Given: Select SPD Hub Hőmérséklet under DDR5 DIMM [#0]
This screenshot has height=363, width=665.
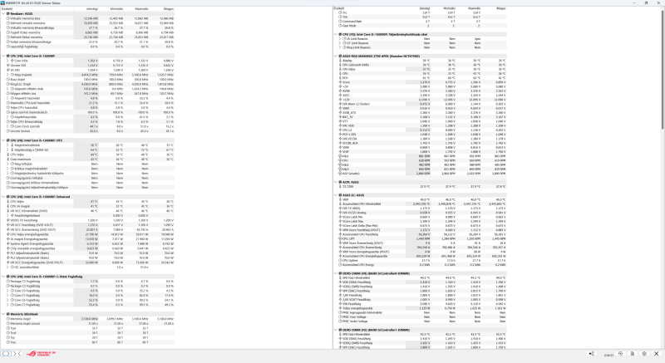Looking at the screenshot, I should (421, 278).
